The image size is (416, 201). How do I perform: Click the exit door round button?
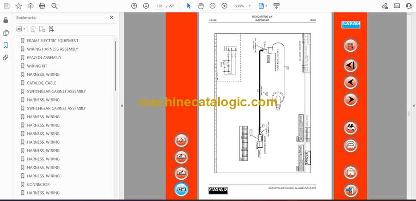tap(350, 190)
